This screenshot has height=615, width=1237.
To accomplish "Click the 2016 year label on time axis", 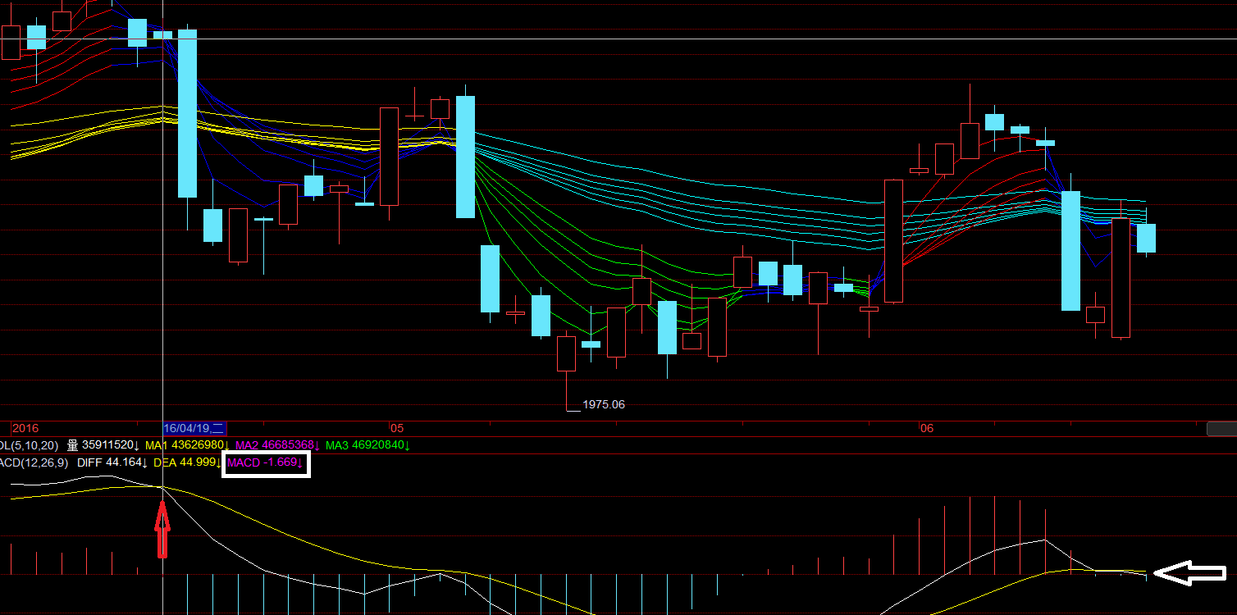I will 25,428.
